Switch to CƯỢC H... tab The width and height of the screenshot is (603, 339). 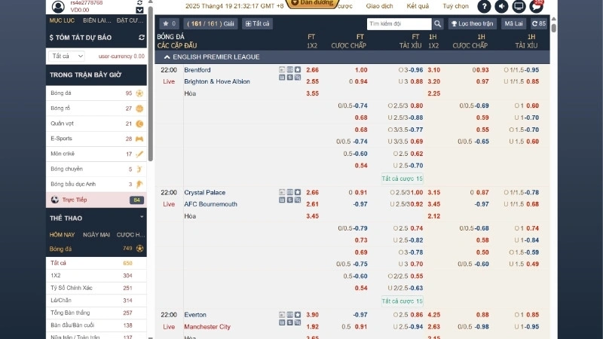pos(130,235)
